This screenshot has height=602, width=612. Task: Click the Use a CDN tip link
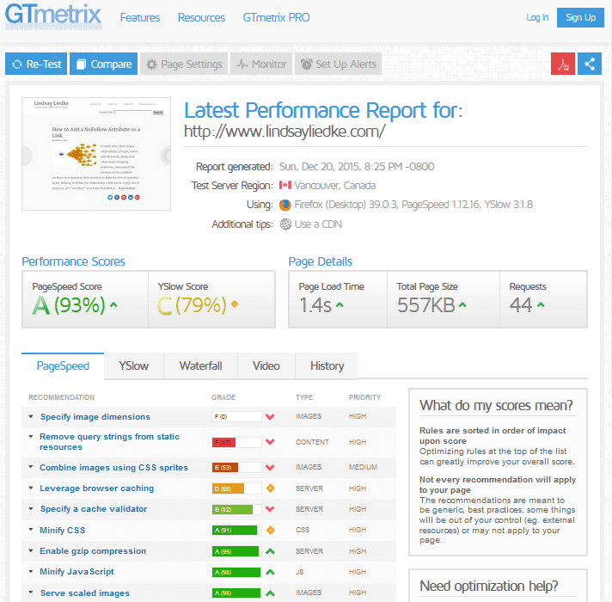click(318, 224)
